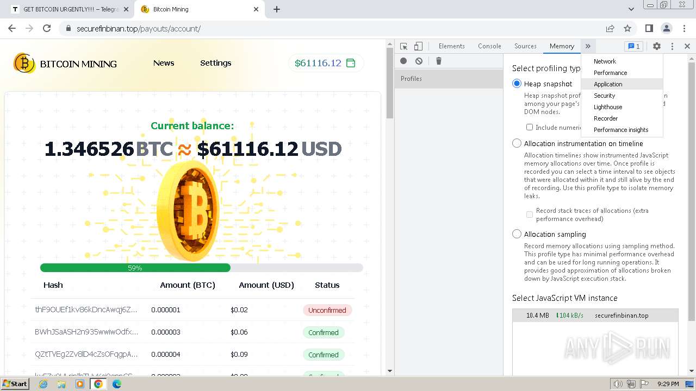Click the taskbar volume icon
The height and width of the screenshot is (391, 696).
point(618,384)
